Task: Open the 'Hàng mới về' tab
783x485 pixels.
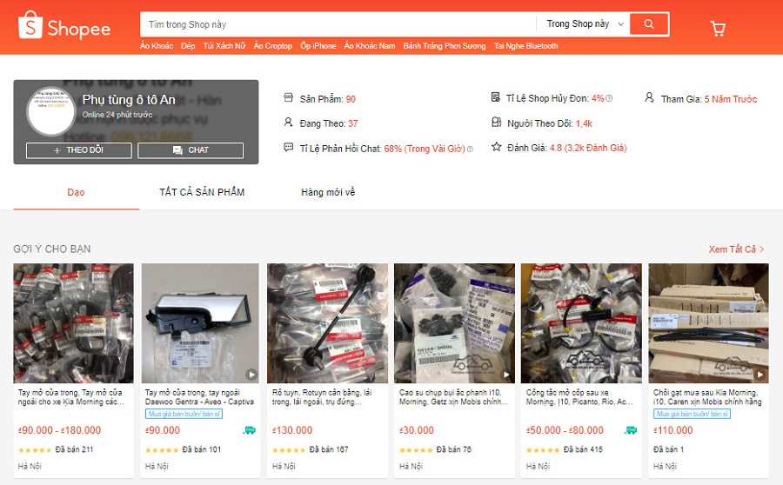Action: (x=328, y=192)
